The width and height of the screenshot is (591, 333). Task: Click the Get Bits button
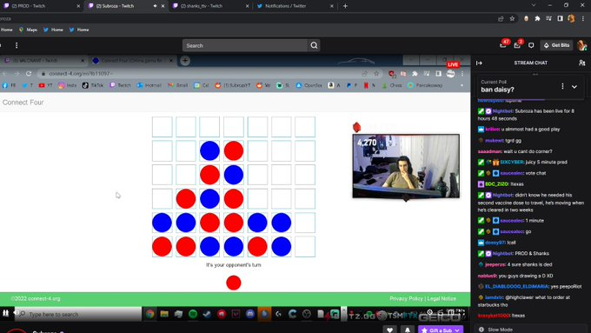[557, 45]
